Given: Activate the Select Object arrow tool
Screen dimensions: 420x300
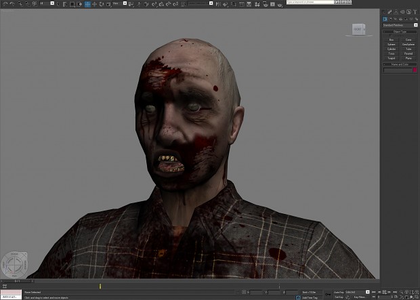Looking at the screenshot, I should [x=58, y=4].
